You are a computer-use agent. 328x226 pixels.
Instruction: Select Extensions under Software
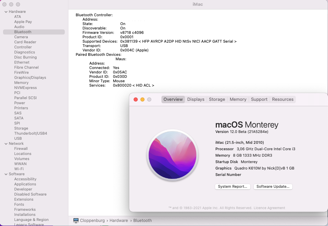coord(24,199)
